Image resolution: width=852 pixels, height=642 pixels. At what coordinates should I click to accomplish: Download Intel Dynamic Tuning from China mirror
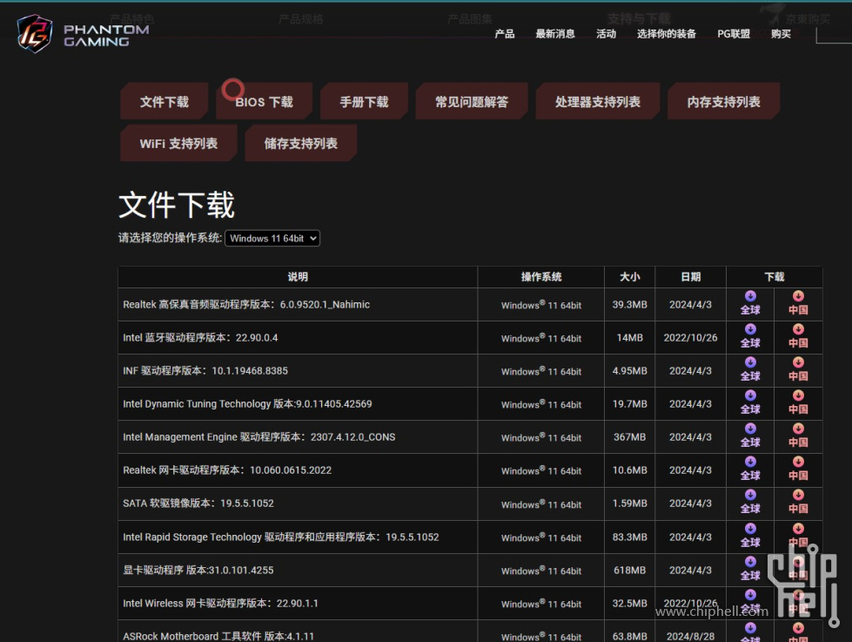tap(798, 402)
